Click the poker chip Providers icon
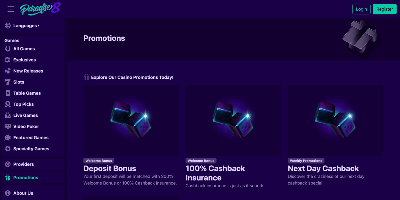 click(8, 164)
